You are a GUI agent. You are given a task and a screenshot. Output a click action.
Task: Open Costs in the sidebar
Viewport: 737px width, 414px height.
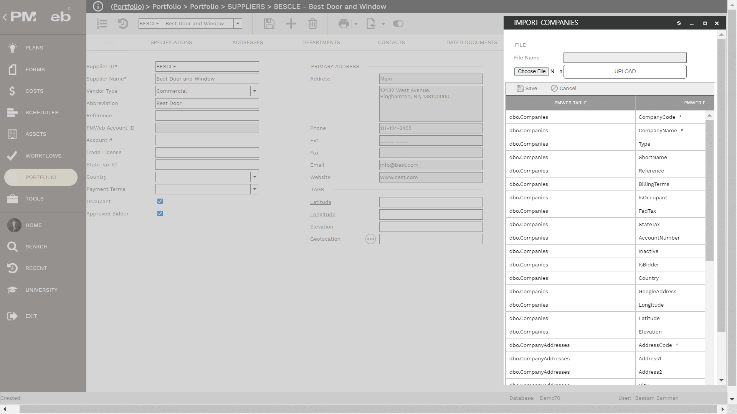[x=34, y=91]
